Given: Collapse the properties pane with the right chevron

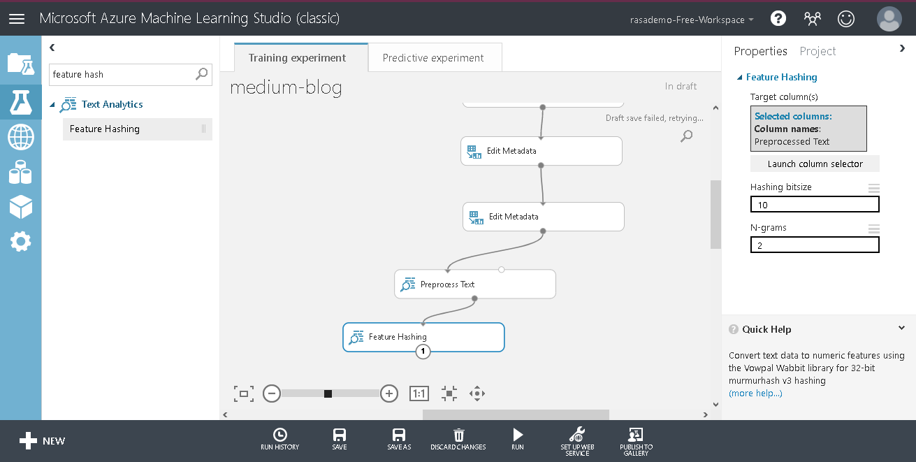Looking at the screenshot, I should pos(901,48).
